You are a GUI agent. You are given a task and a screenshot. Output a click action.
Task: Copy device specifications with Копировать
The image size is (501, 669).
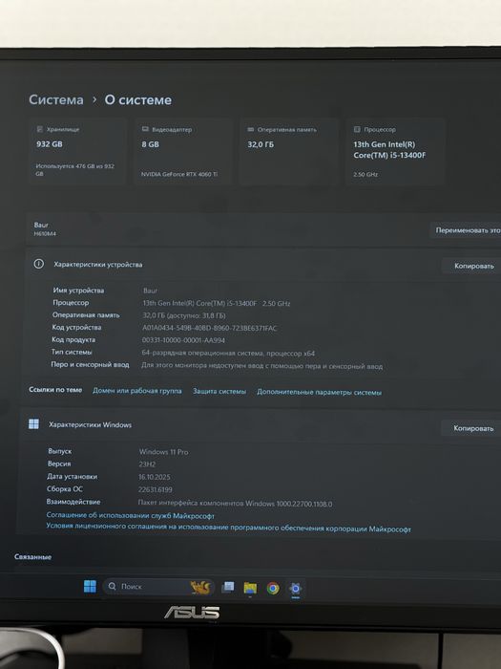[473, 266]
